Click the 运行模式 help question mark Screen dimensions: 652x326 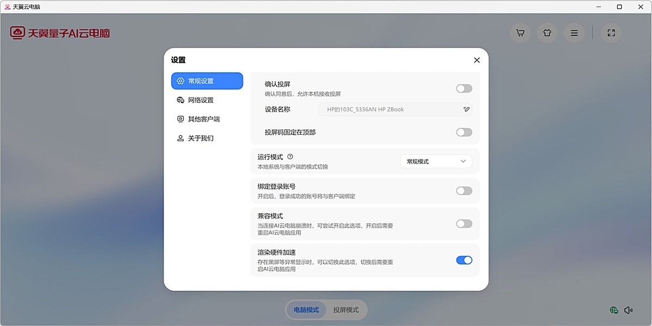[291, 156]
